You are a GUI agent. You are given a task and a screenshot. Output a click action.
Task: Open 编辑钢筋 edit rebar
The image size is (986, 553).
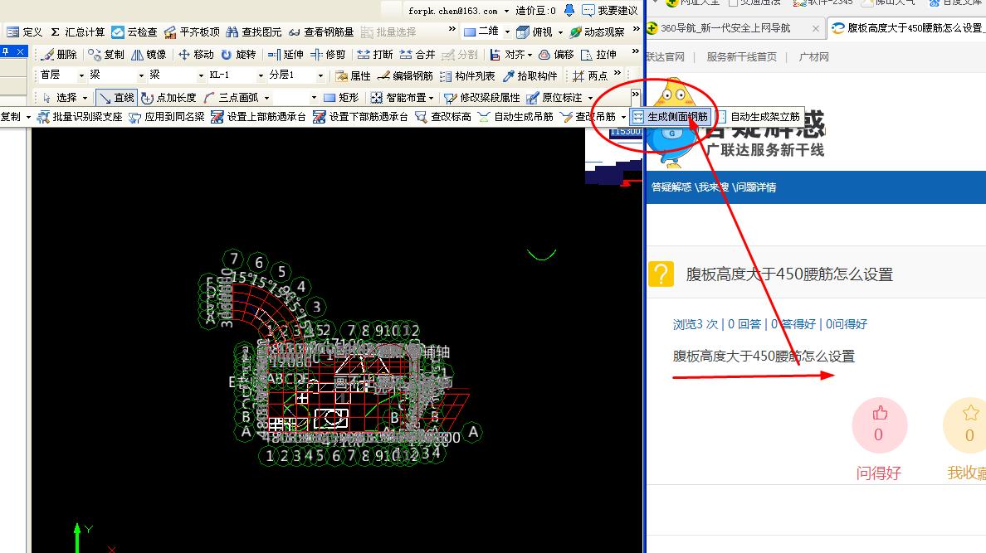coord(405,76)
